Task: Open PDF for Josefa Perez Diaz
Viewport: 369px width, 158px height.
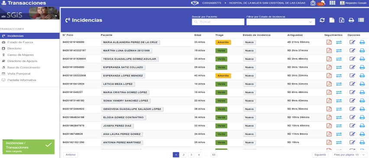Action: coord(329,126)
